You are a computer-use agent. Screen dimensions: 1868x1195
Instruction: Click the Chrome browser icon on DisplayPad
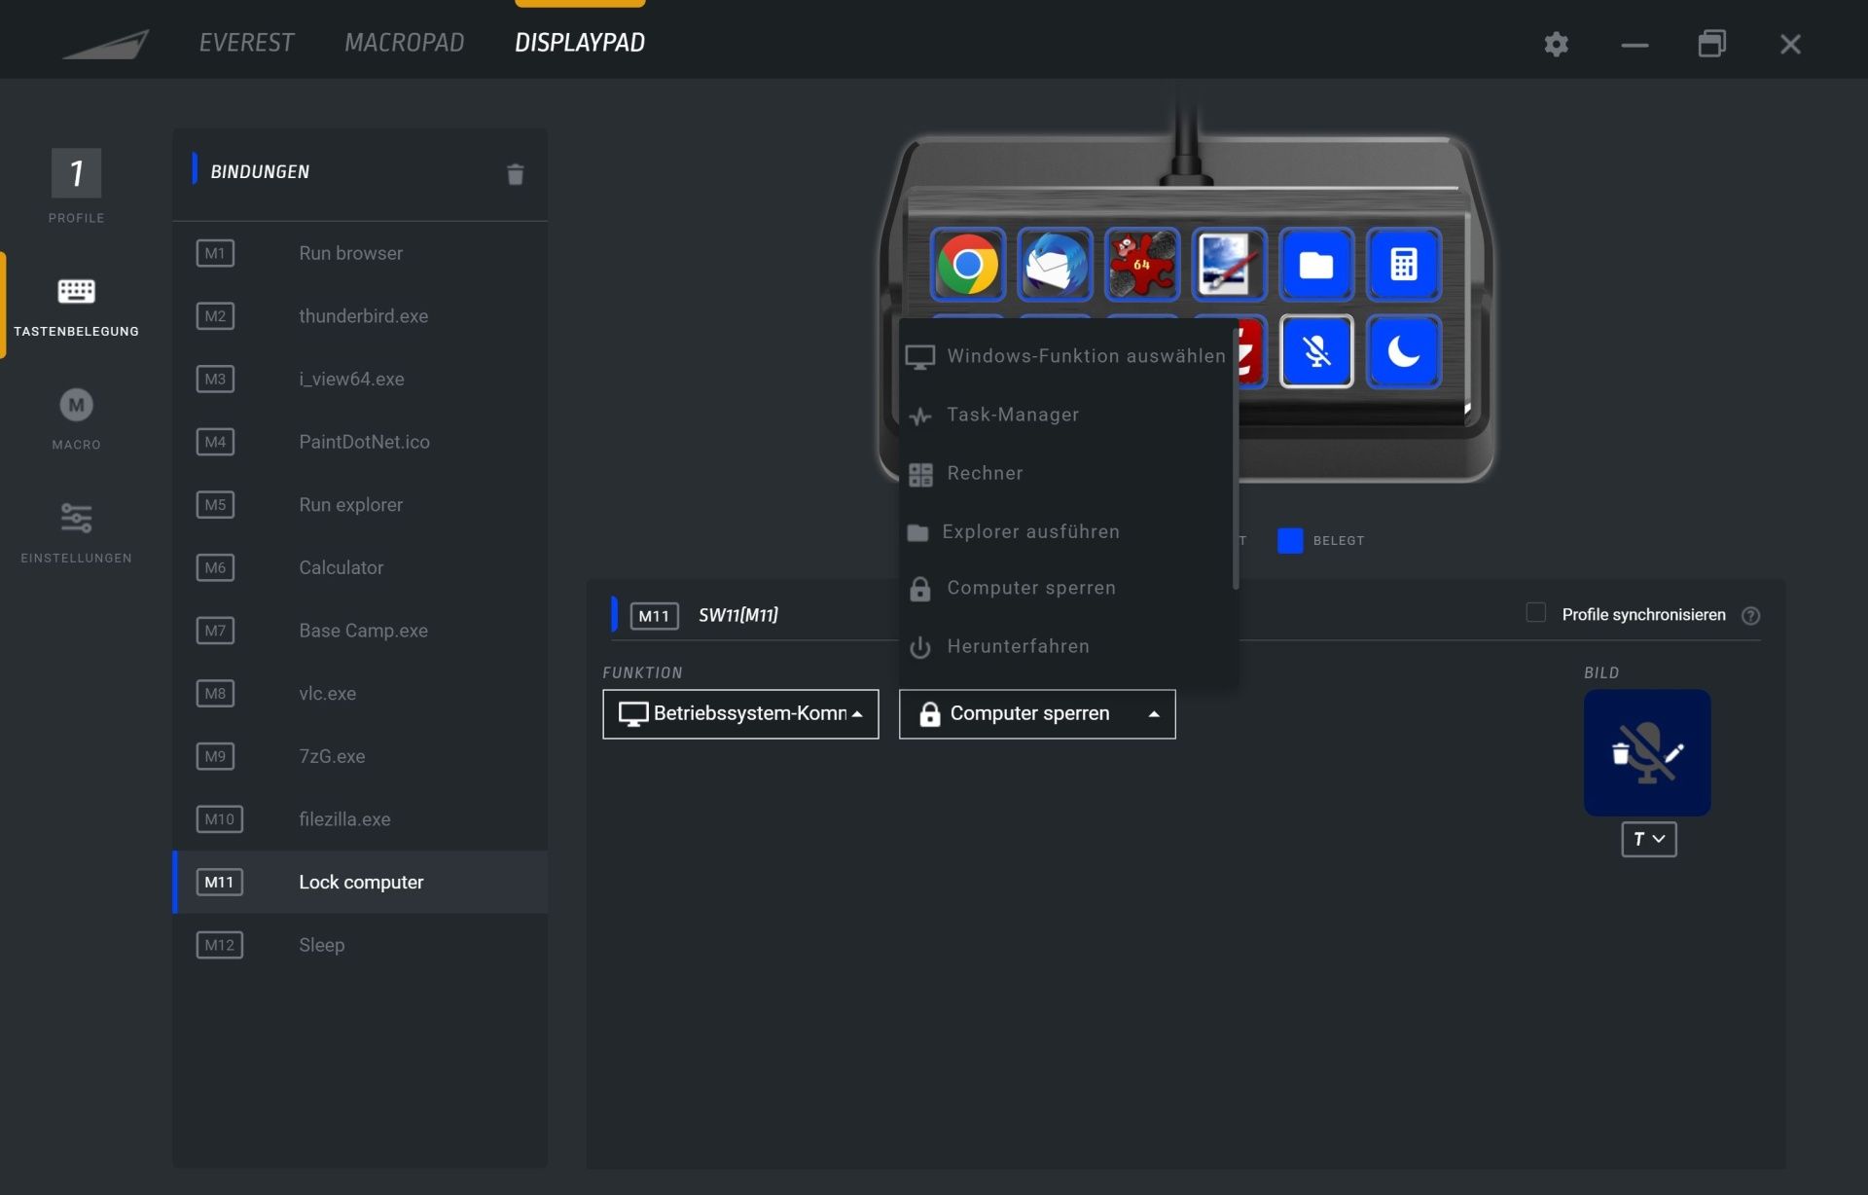pos(969,264)
